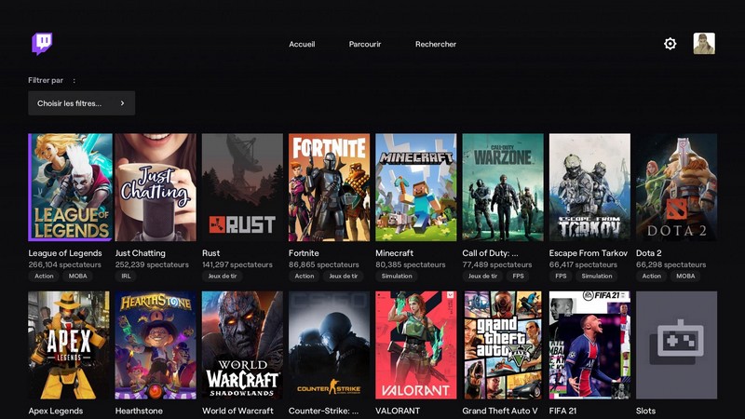745x419 pixels.
Task: Open the Counter-Strike game cover
Action: click(330, 345)
